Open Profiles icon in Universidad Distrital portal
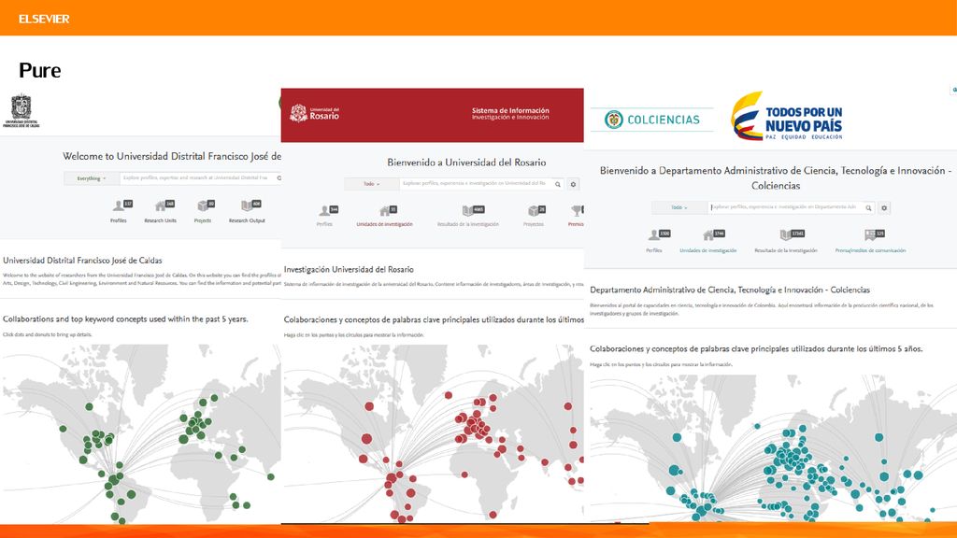The width and height of the screenshot is (957, 538). pos(122,206)
